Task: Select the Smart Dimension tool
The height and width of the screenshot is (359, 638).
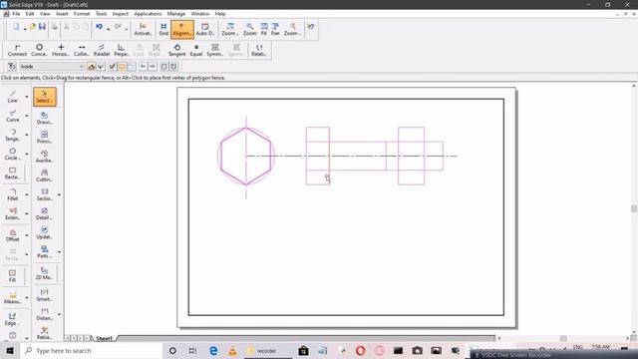Action: coord(44,295)
